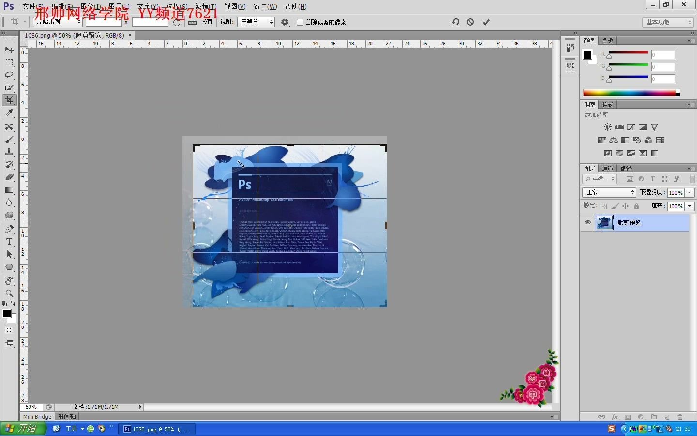The width and height of the screenshot is (697, 436).
Task: Reset the crop box
Action: coord(455,22)
